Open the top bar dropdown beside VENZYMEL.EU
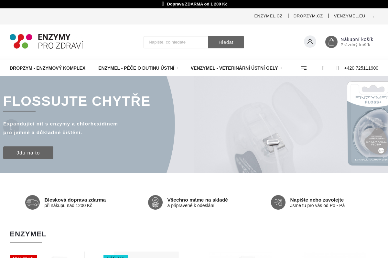 pos(373,17)
